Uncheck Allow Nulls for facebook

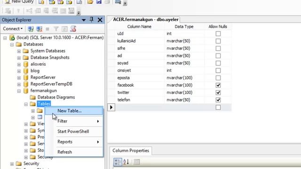click(x=218, y=85)
